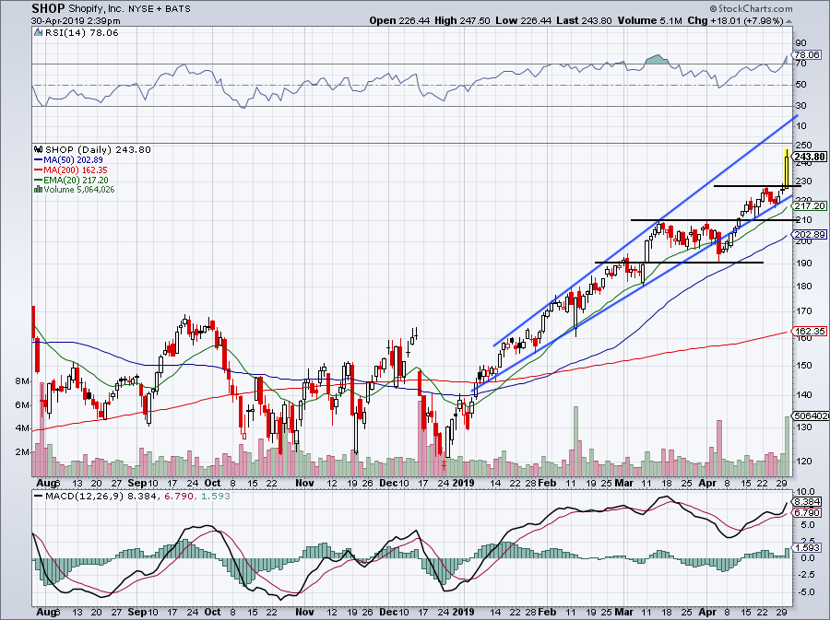Click the 2M label on the volume scale

[x=22, y=452]
